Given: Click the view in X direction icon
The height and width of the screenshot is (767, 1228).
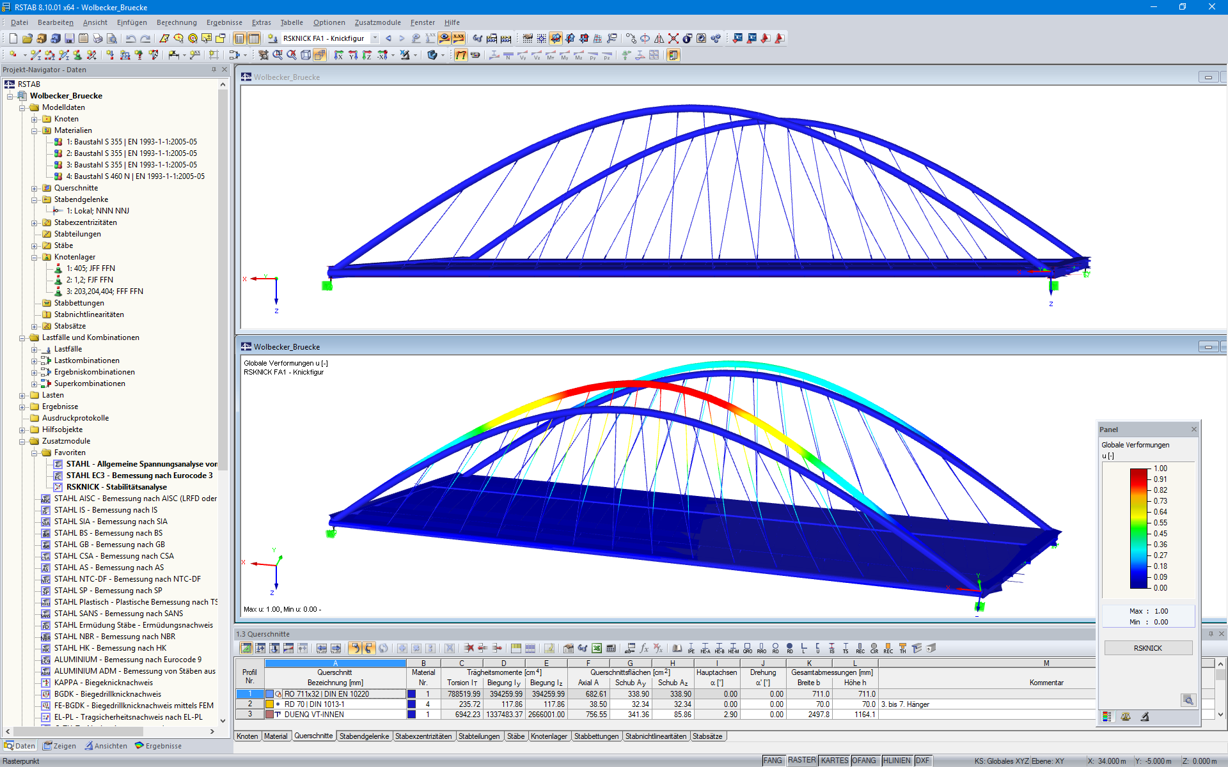Looking at the screenshot, I should [339, 55].
